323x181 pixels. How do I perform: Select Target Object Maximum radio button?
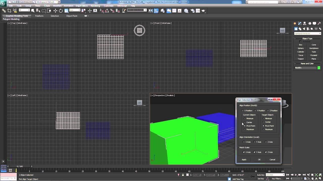pyautogui.click(x=263, y=129)
